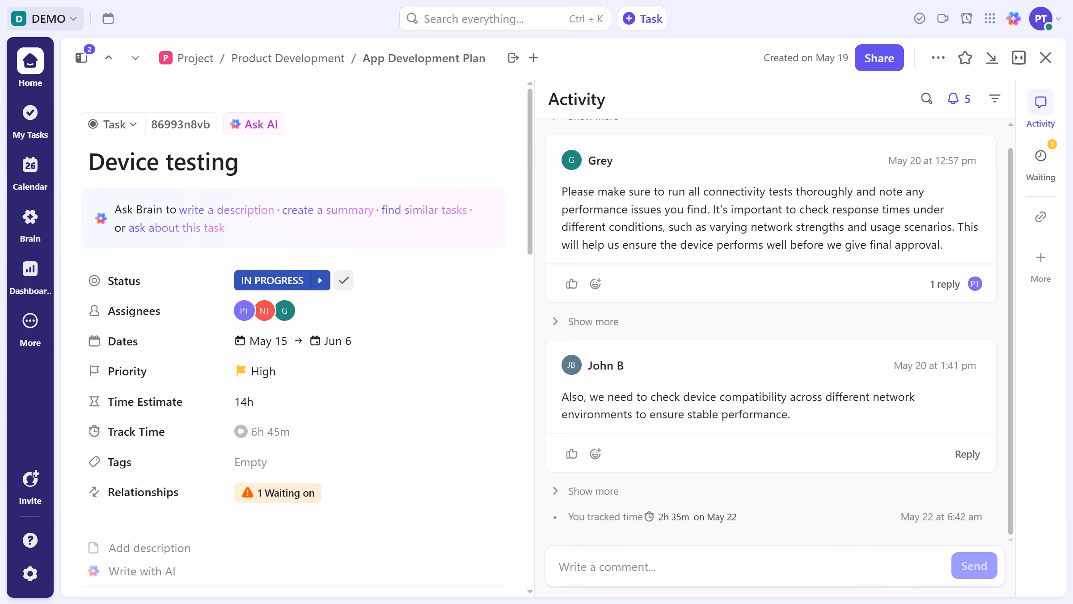1073x604 pixels.
Task: Like Grey's comment with thumbs up
Action: 572,284
